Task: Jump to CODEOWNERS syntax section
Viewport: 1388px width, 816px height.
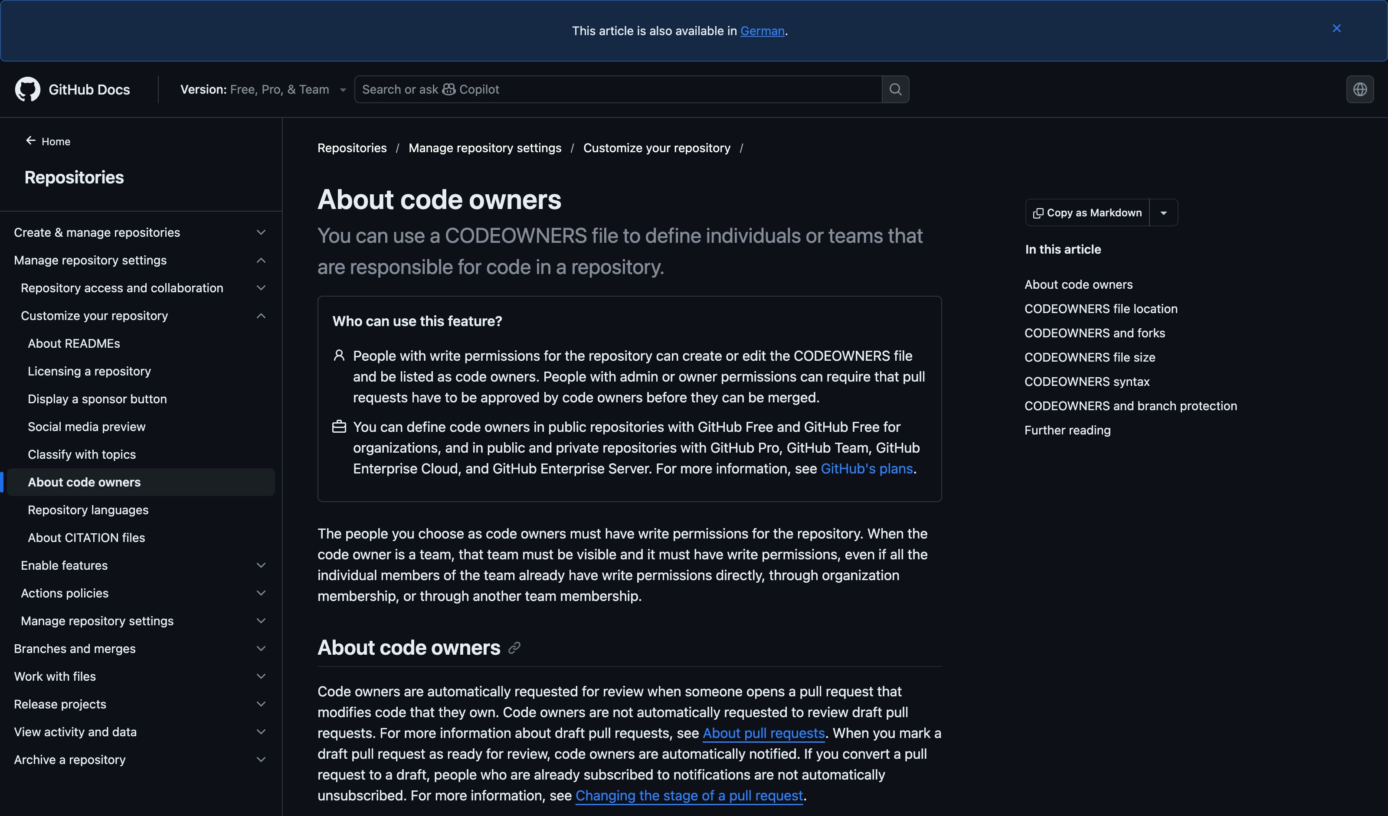Action: coord(1087,382)
